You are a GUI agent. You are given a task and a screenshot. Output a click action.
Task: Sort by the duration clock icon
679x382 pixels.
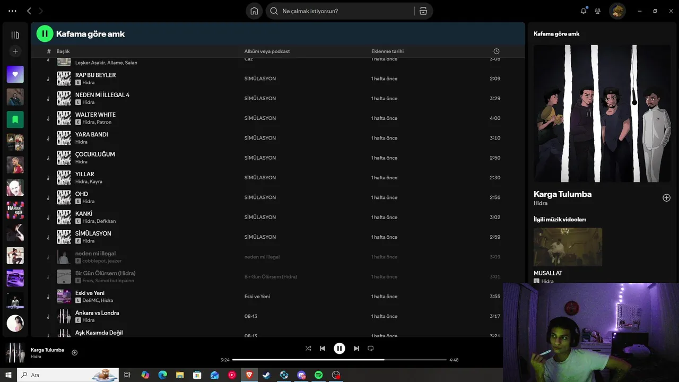pos(497,51)
